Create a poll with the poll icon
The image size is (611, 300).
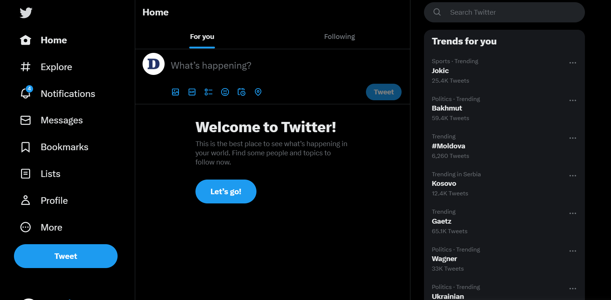tap(209, 92)
